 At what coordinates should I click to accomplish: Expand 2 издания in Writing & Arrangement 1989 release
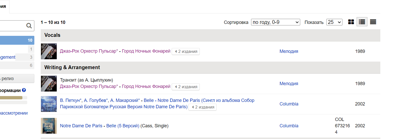coord(186,87)
